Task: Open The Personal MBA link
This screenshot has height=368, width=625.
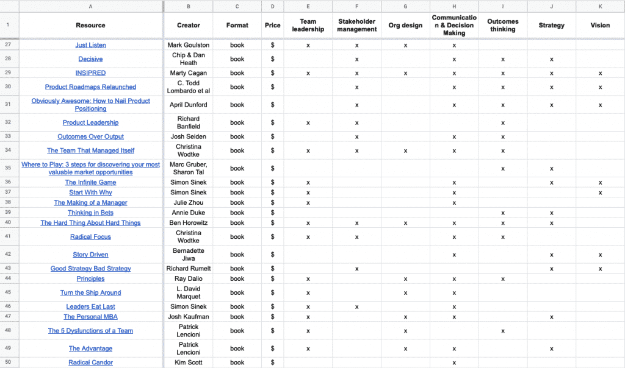Action: point(90,317)
